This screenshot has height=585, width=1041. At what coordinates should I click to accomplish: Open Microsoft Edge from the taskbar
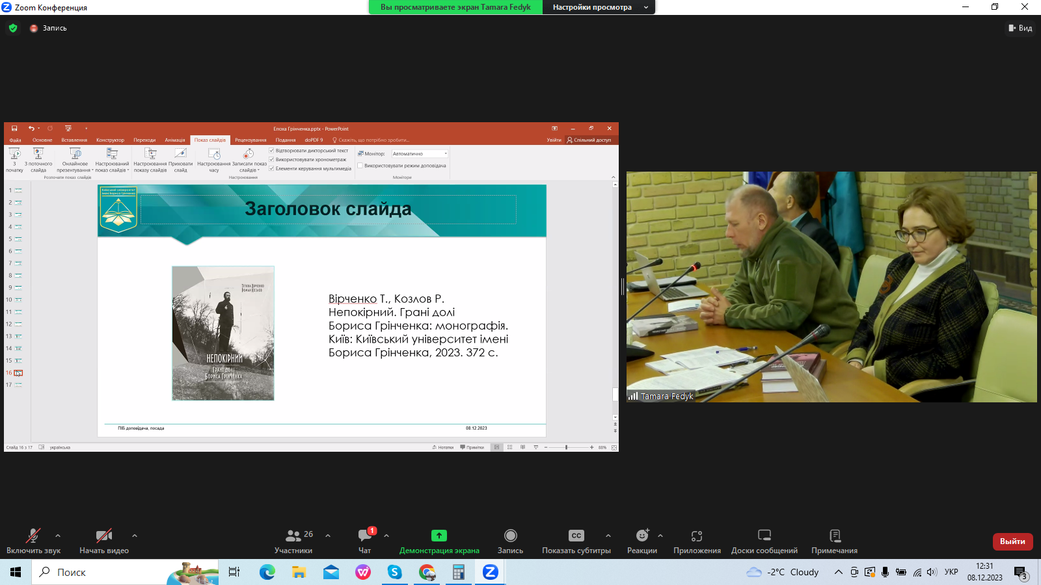(267, 572)
